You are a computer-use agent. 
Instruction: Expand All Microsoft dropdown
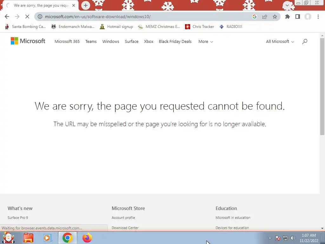(280, 42)
